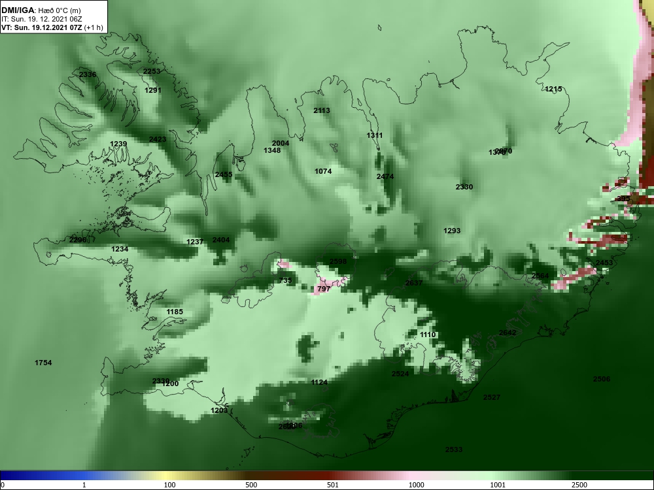654x490 pixels.
Task: Click the map value 1239
Action: [118, 144]
